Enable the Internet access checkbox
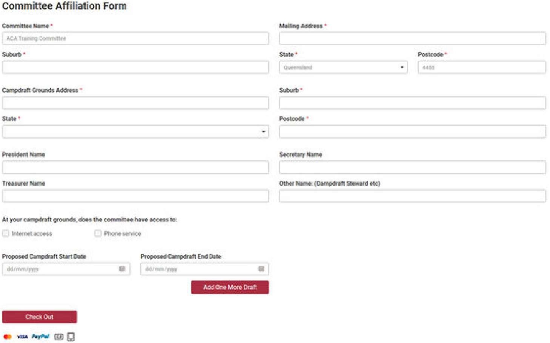This screenshot has height=343, width=550. tap(6, 234)
